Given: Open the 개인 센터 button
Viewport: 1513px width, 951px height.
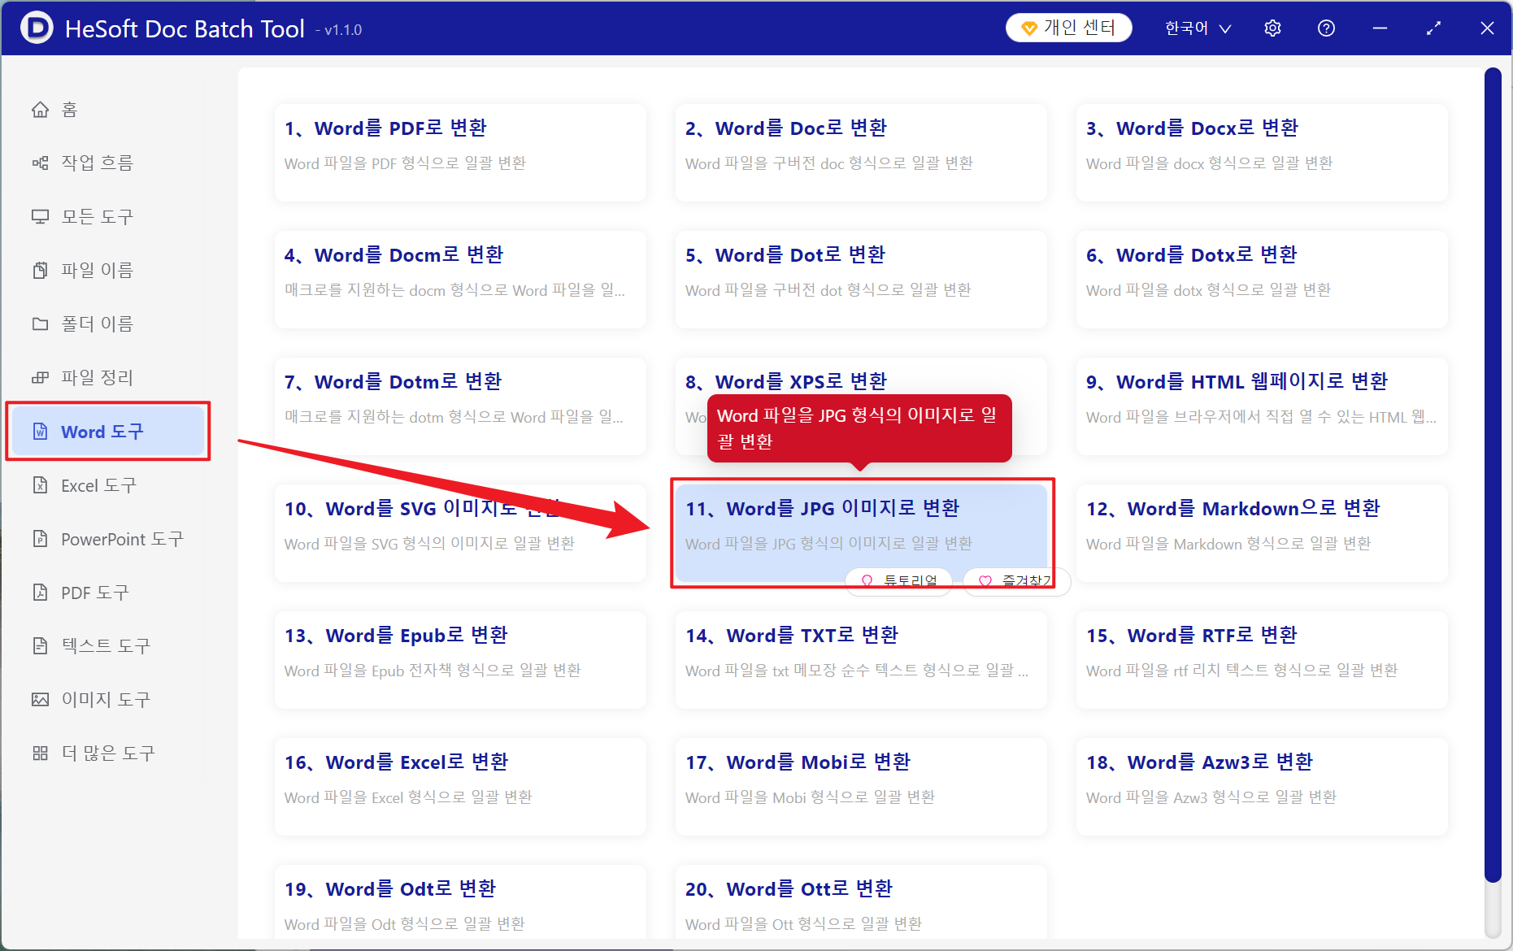Looking at the screenshot, I should [x=1068, y=28].
